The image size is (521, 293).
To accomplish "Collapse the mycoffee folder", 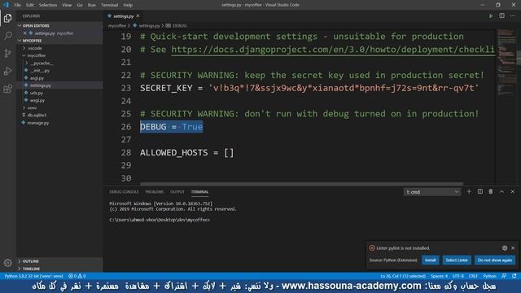I will [x=36, y=55].
